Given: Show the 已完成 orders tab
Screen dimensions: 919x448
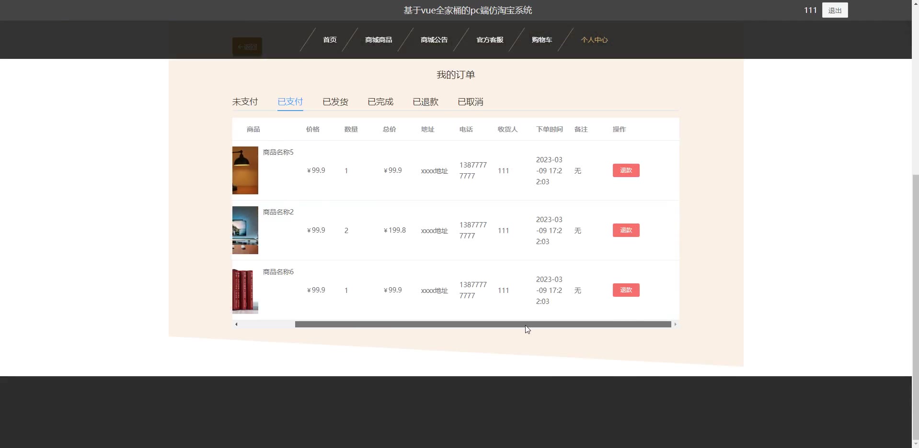Looking at the screenshot, I should click(380, 101).
